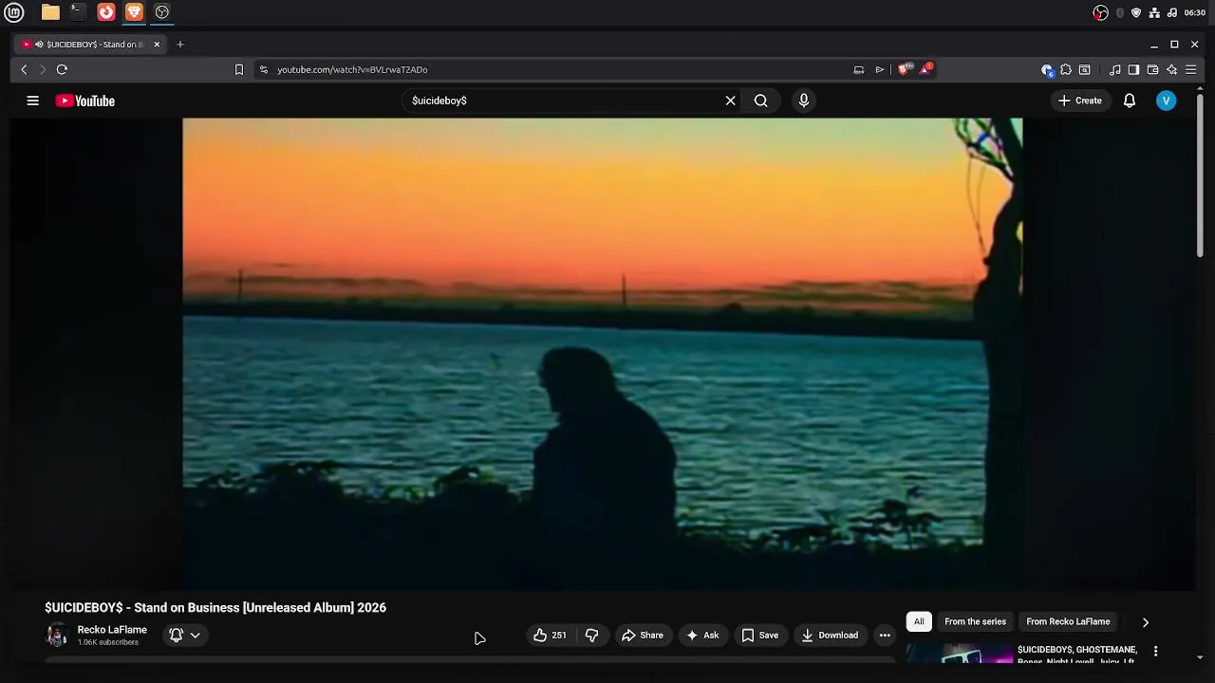Start voice search with microphone icon
1215x683 pixels.
tap(804, 101)
